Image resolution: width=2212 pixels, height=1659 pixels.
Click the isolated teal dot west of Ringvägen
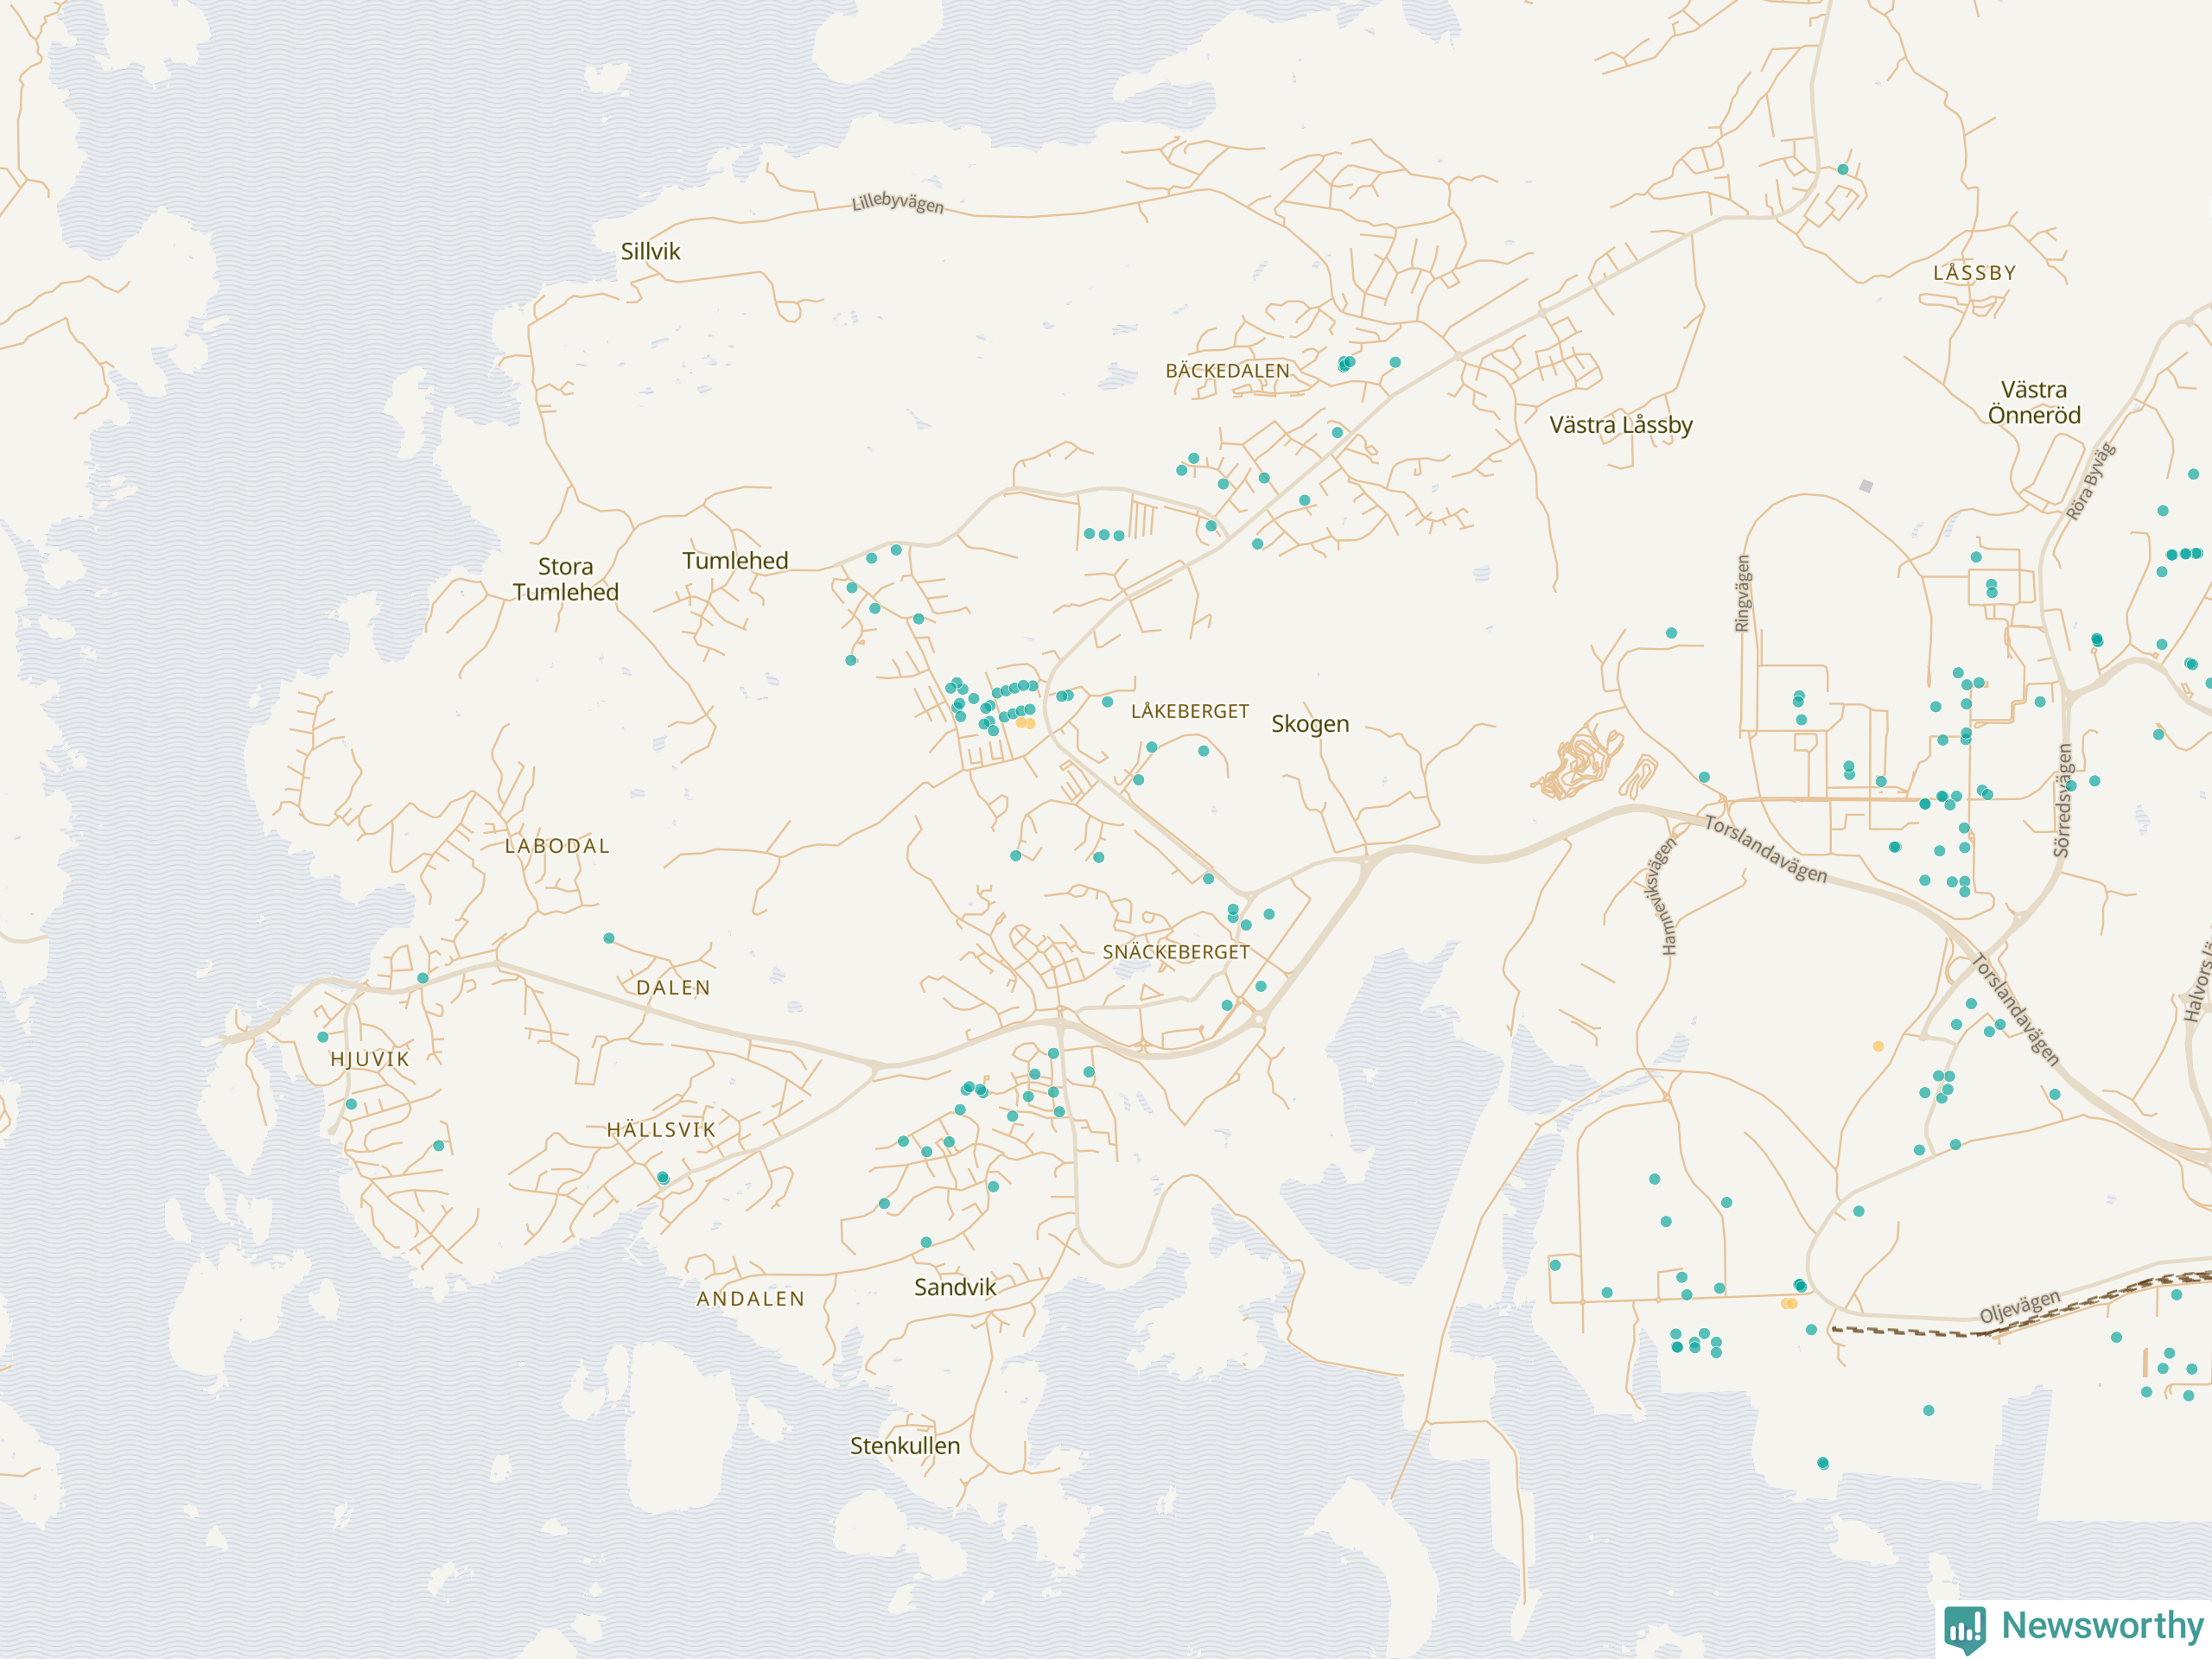point(1671,633)
